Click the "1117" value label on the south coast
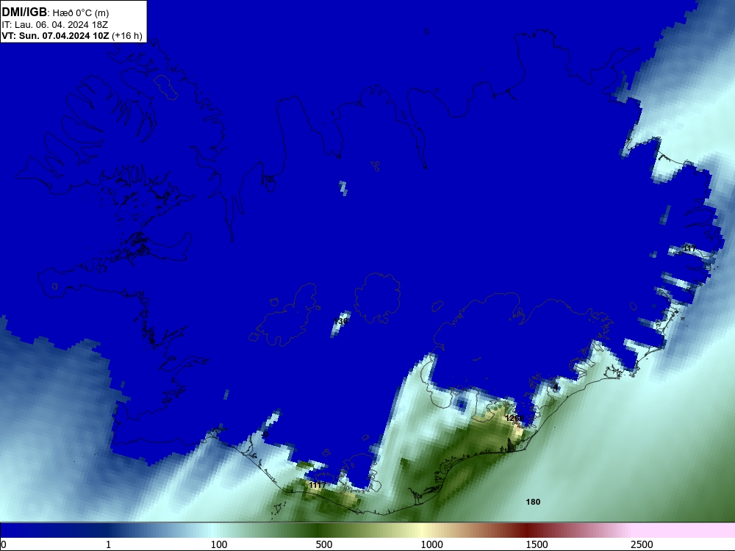 [x=318, y=485]
